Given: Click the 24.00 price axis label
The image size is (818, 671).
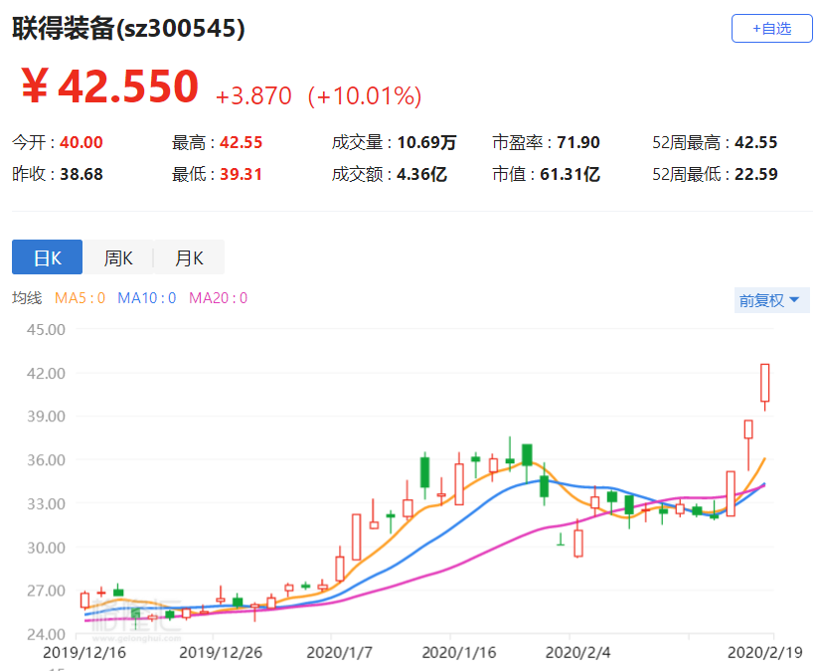Looking at the screenshot, I should pyautogui.click(x=46, y=634).
